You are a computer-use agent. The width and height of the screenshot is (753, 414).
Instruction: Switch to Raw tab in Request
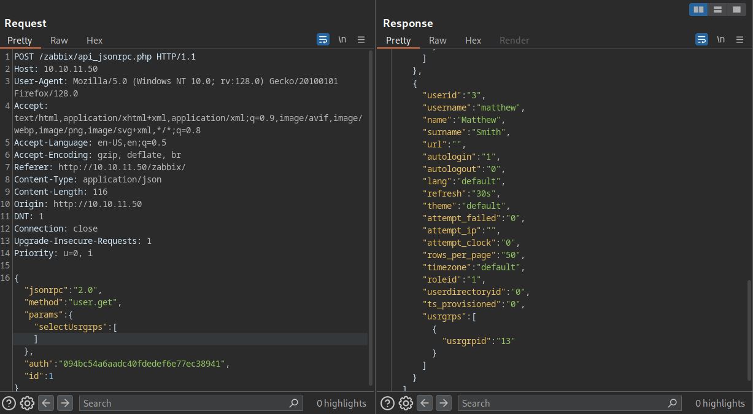(x=59, y=40)
